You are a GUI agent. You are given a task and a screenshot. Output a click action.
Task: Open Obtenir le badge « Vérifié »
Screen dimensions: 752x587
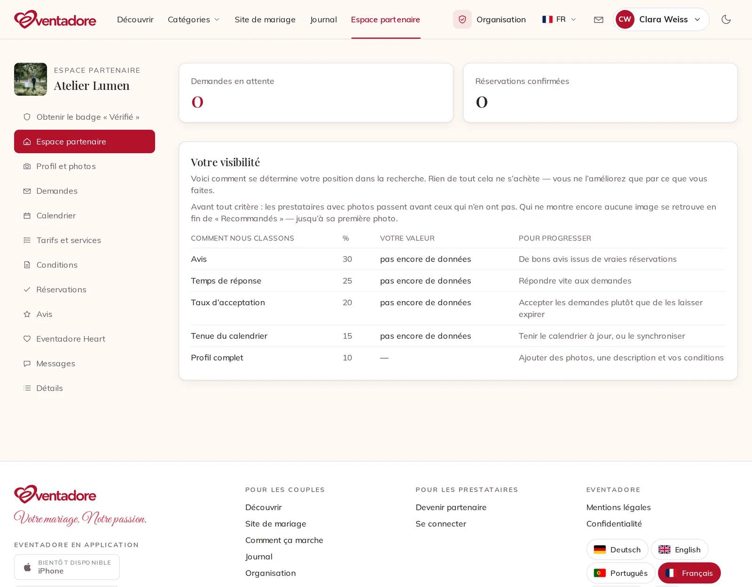(x=85, y=117)
